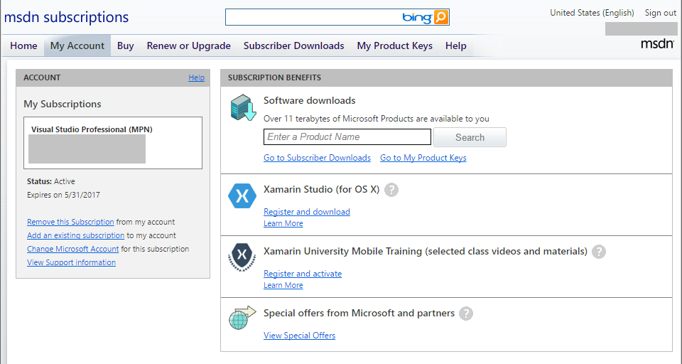This screenshot has height=364, width=682.
Task: Open the My Account tab
Action: coord(77,45)
